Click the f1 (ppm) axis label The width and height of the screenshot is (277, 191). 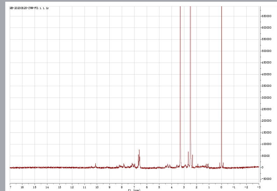[134, 190]
